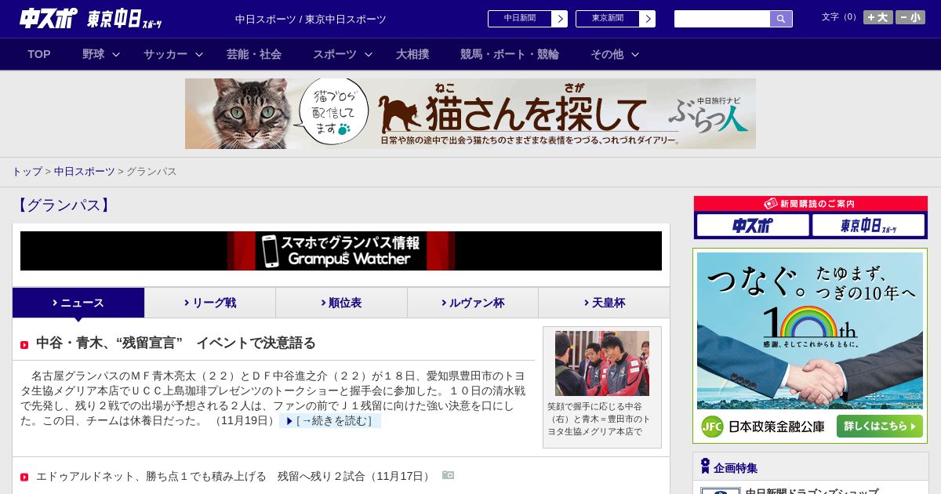Open the 中日新聞 link button
Viewport: 941px width, 494px height.
click(x=528, y=19)
